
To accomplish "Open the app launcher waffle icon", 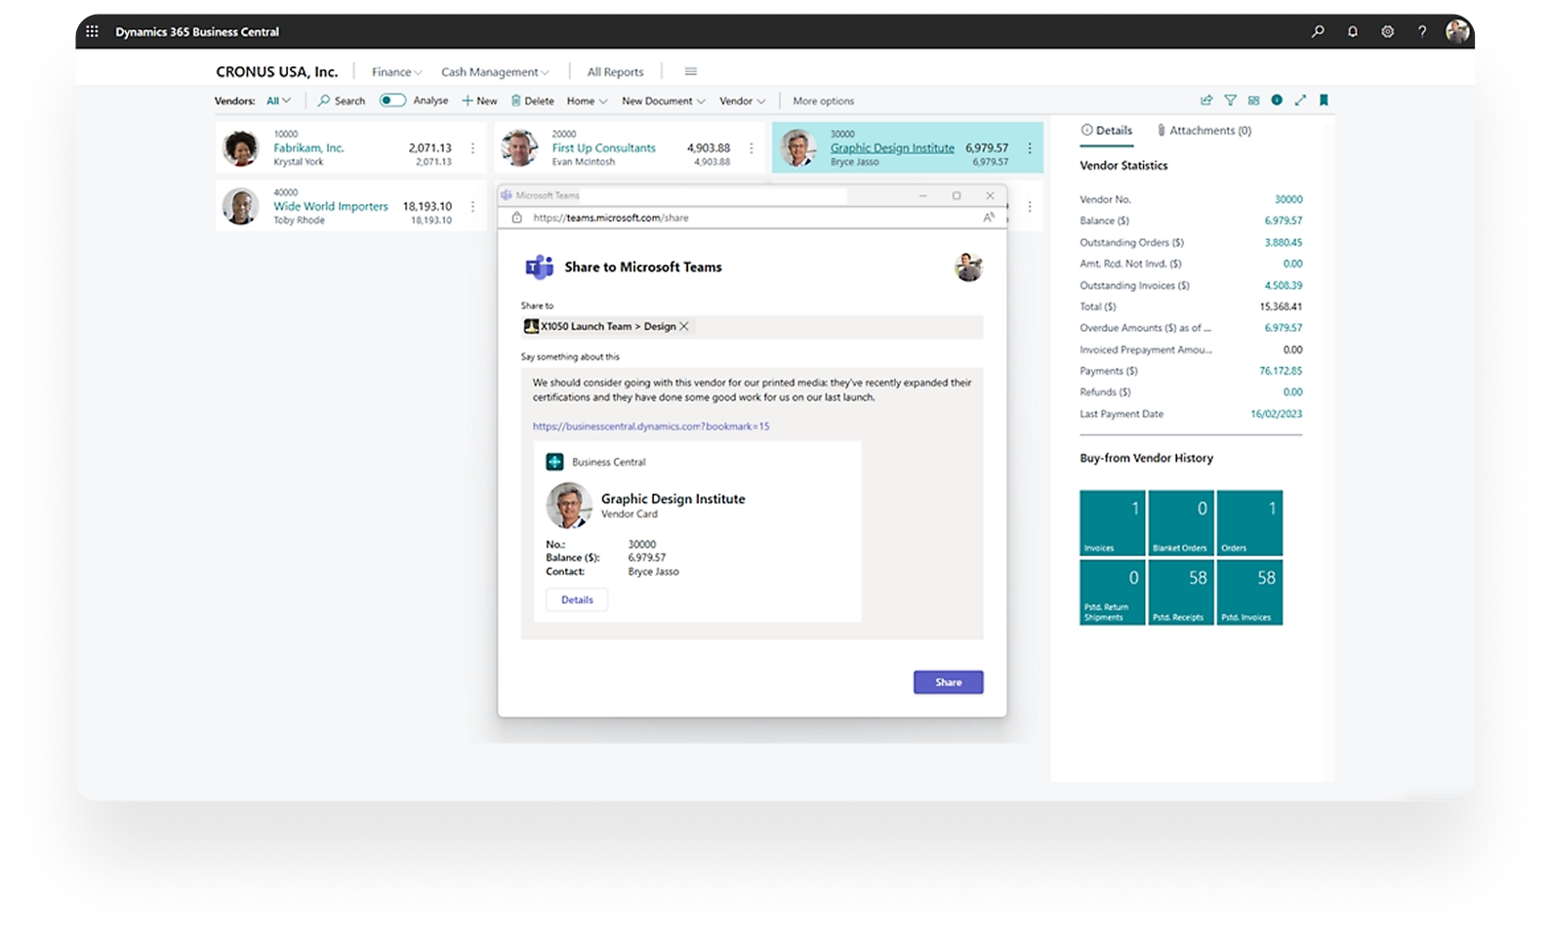I will [92, 31].
